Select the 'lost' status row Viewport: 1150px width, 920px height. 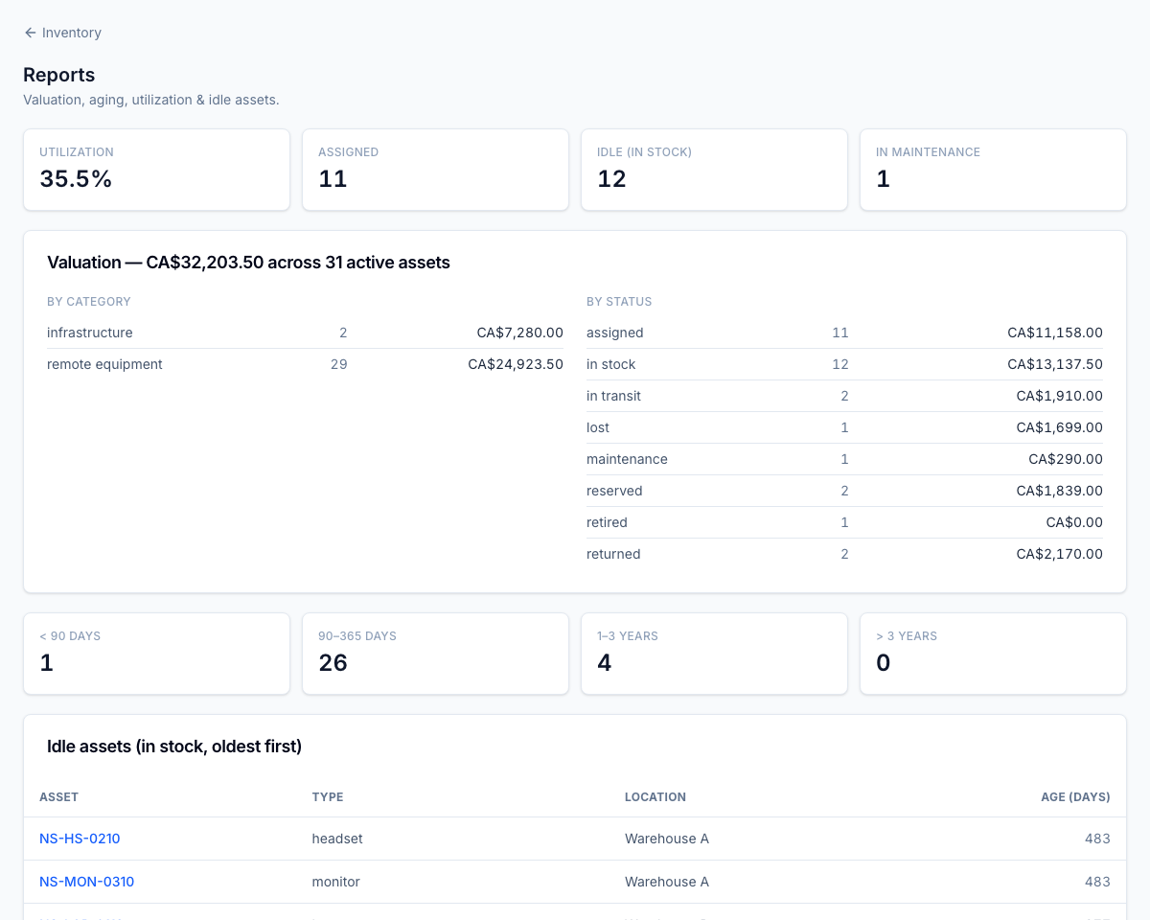844,427
